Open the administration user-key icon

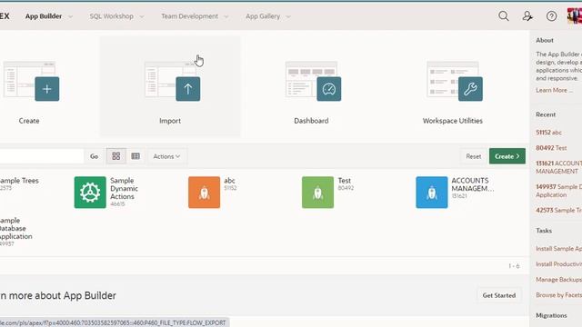[527, 16]
